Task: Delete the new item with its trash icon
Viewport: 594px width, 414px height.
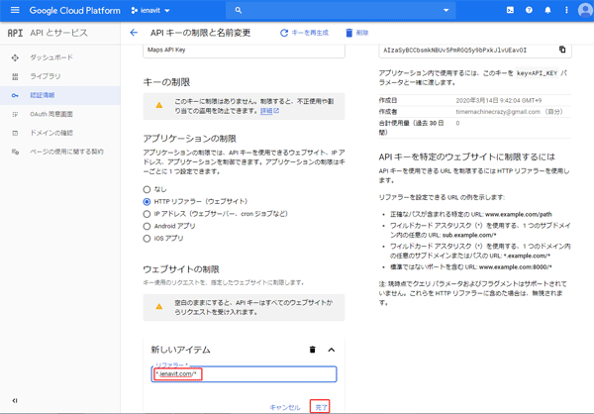Action: point(312,350)
